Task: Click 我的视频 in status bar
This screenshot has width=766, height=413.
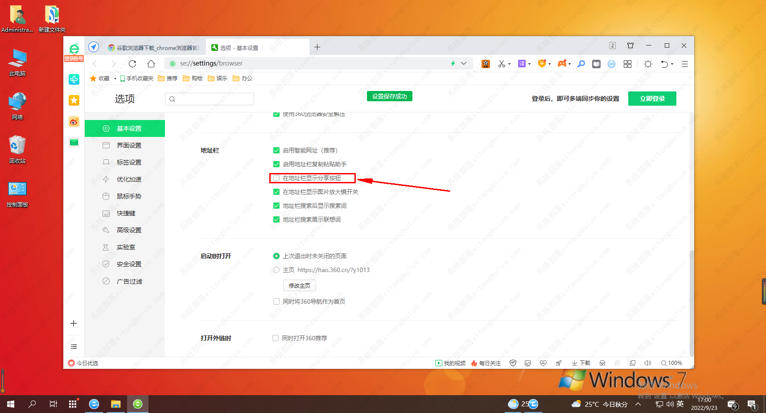Action: tap(450, 363)
